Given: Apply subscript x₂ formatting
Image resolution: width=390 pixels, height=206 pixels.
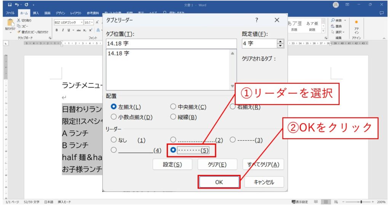Looking at the screenshot, I should click(85, 30).
